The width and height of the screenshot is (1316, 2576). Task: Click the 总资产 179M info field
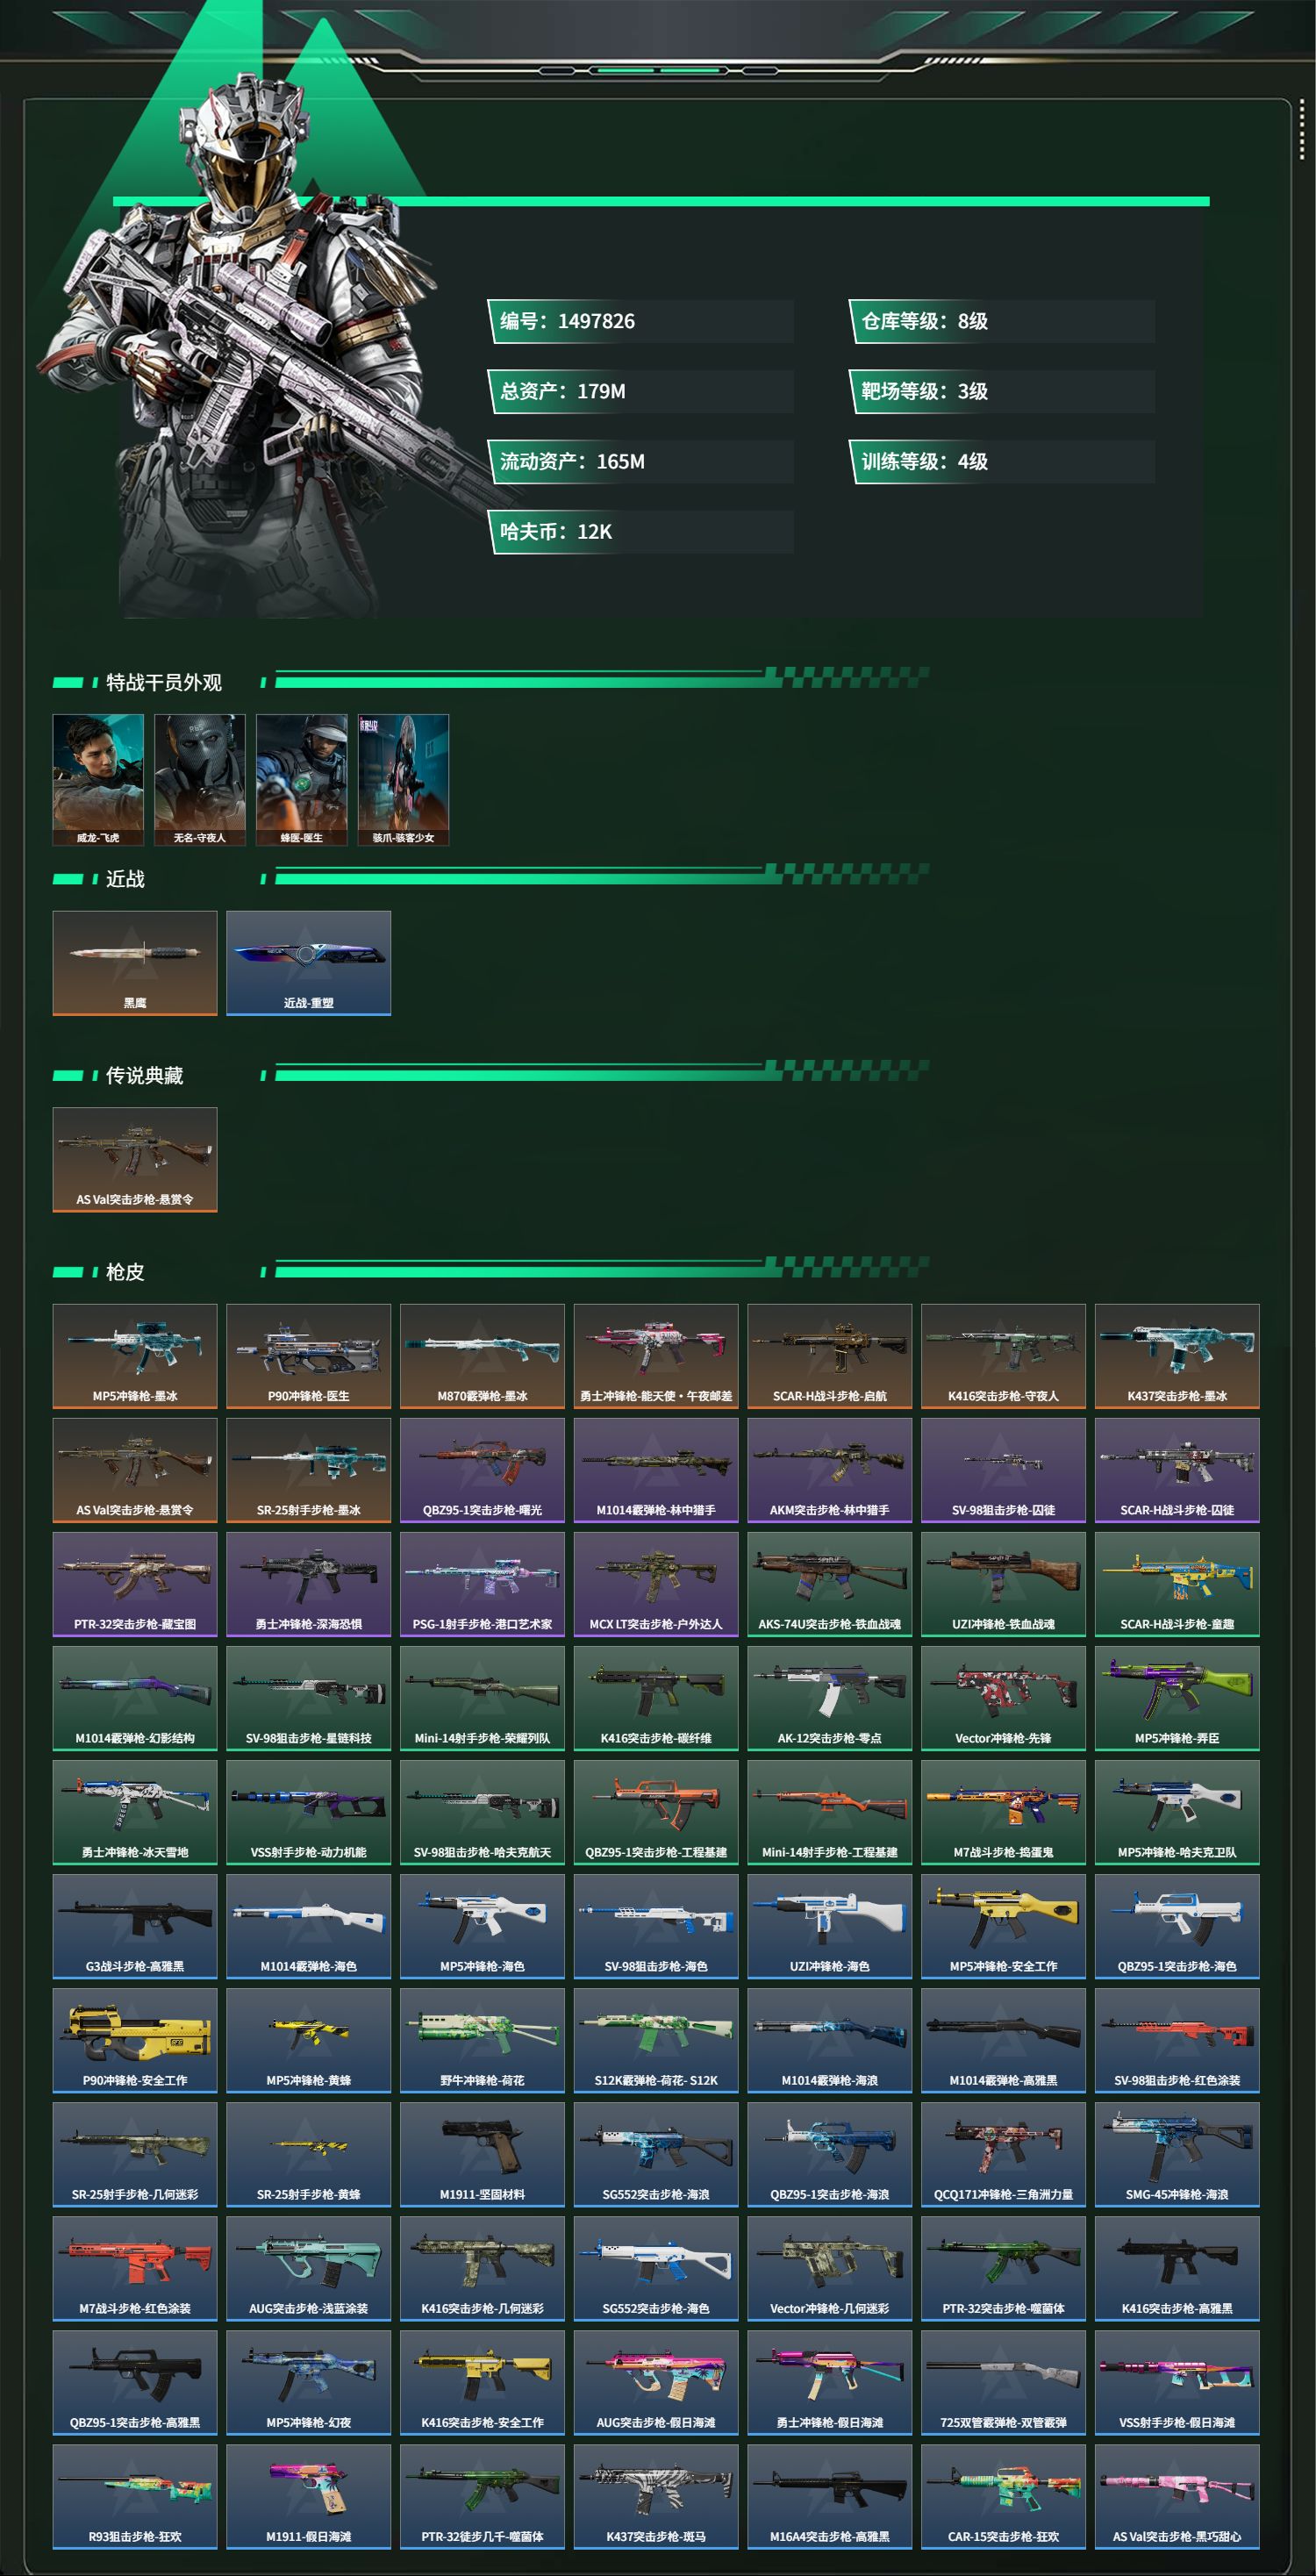tap(640, 391)
